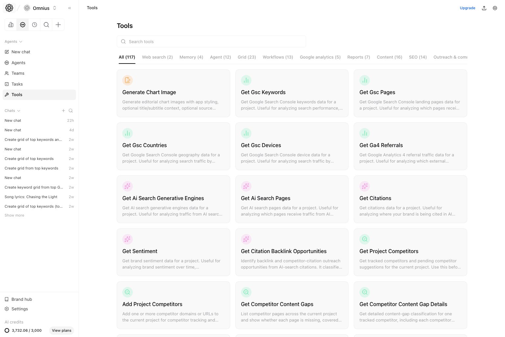Switch to Content (16) tab
Screen dimensions: 505x337
(390, 57)
